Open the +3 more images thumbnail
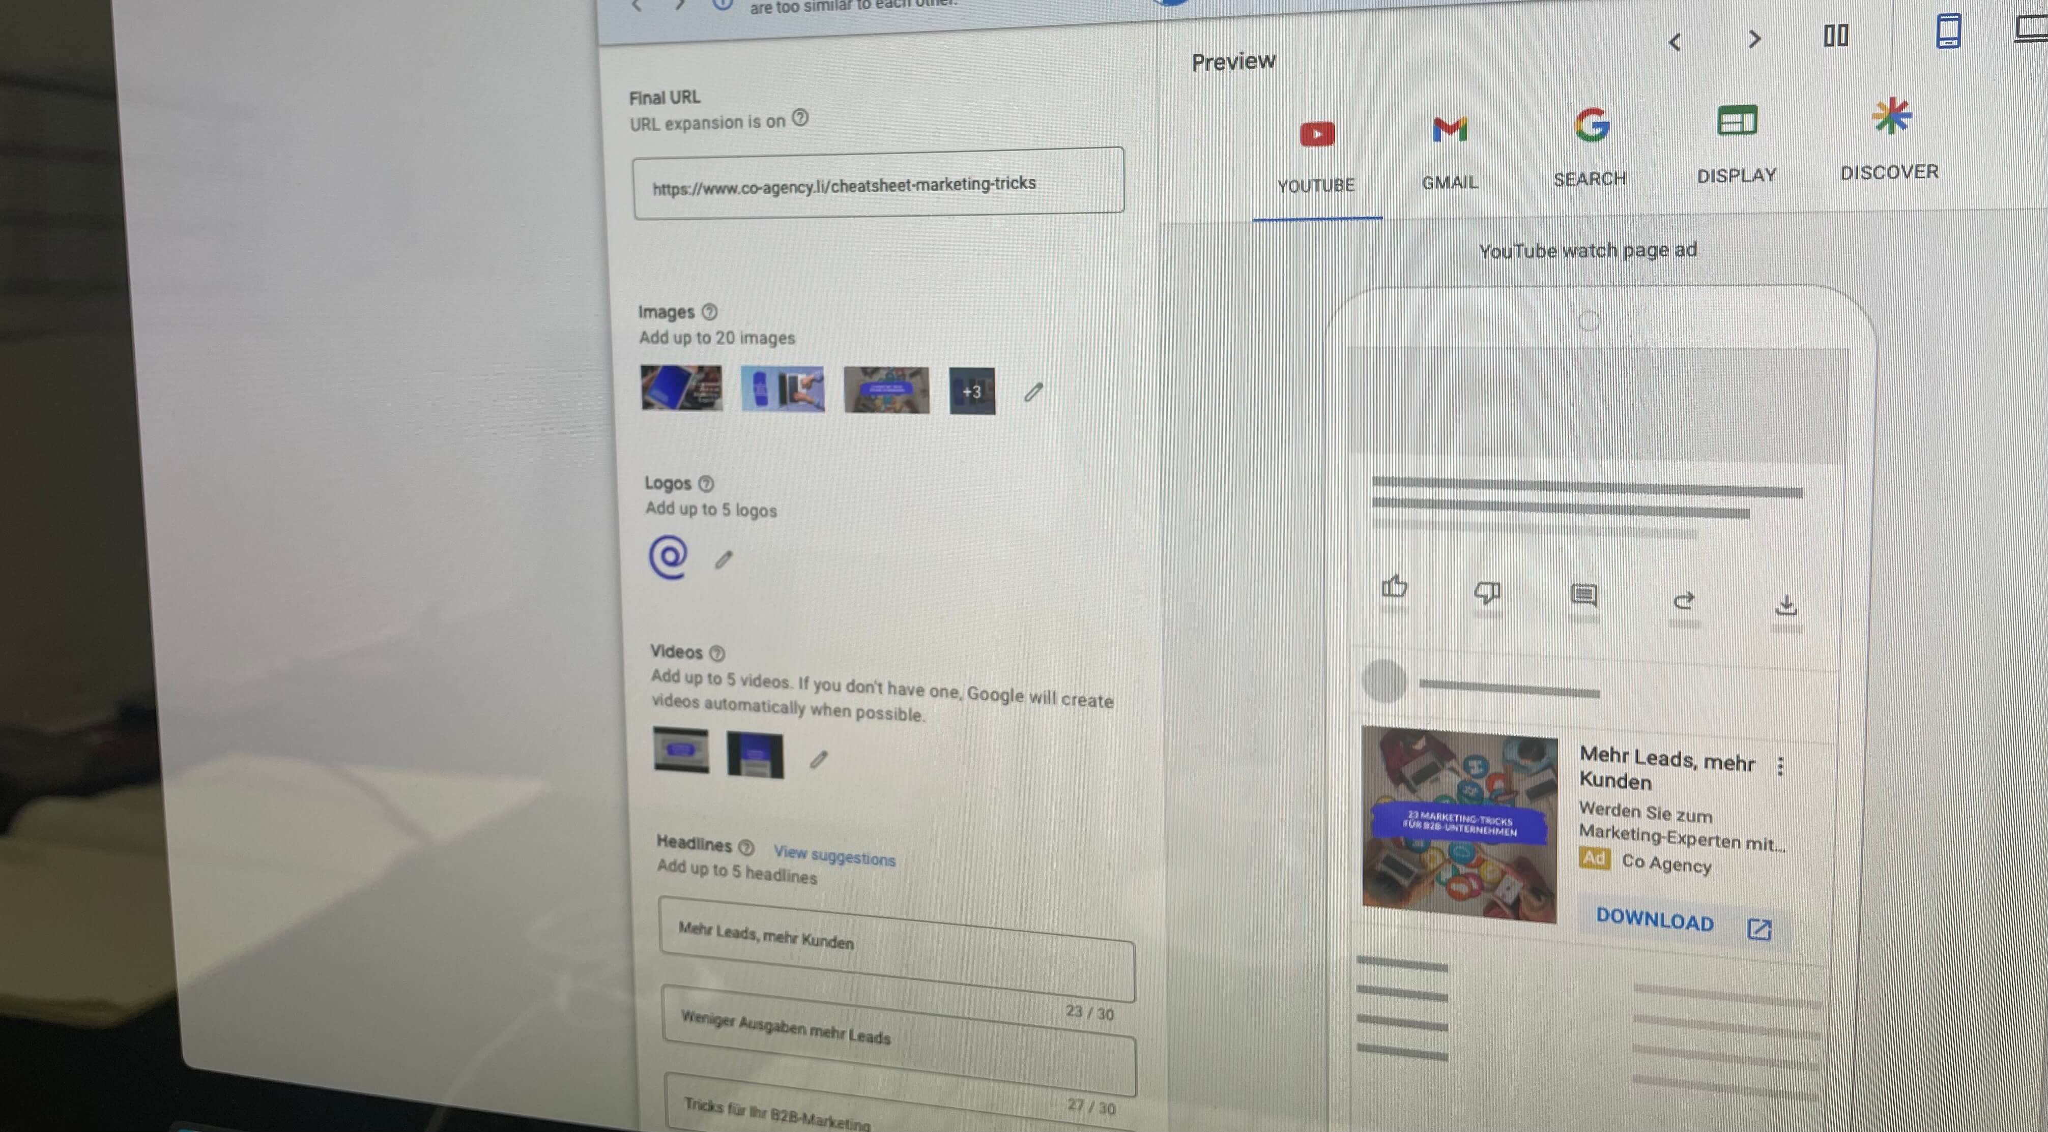 pos(971,391)
